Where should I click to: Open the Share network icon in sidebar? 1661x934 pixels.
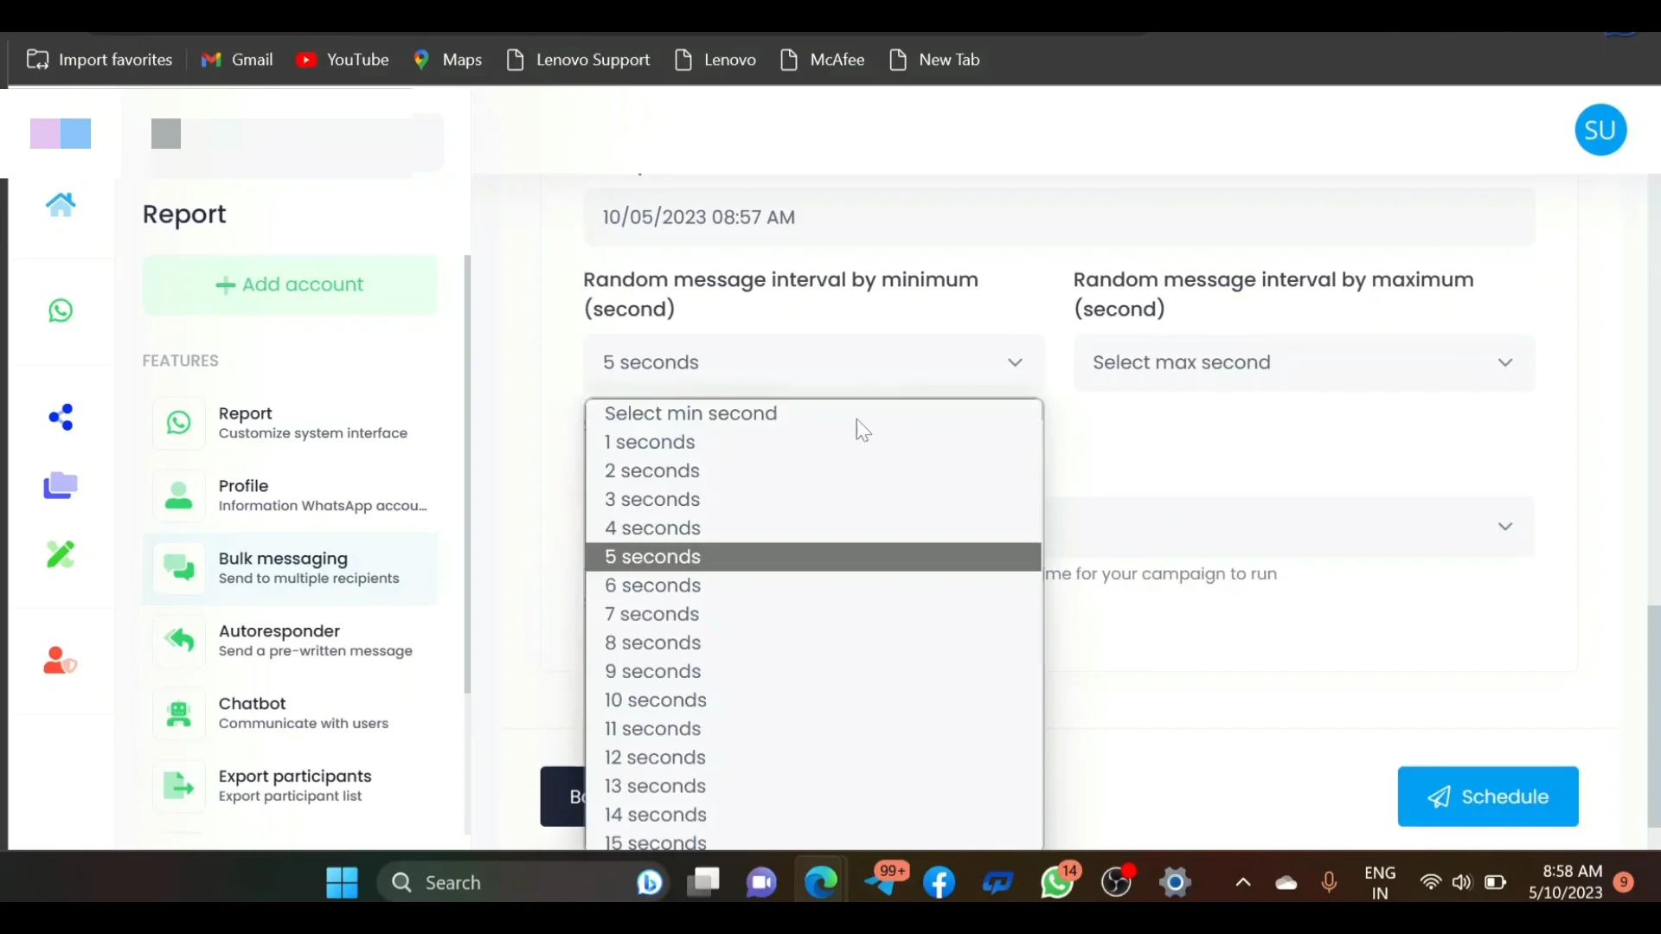59,418
